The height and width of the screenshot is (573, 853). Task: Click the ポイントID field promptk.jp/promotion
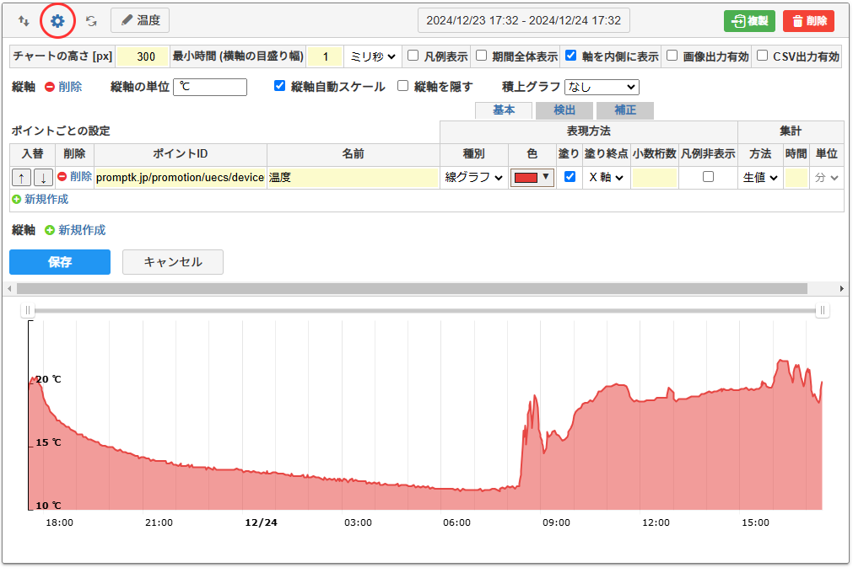(x=180, y=178)
